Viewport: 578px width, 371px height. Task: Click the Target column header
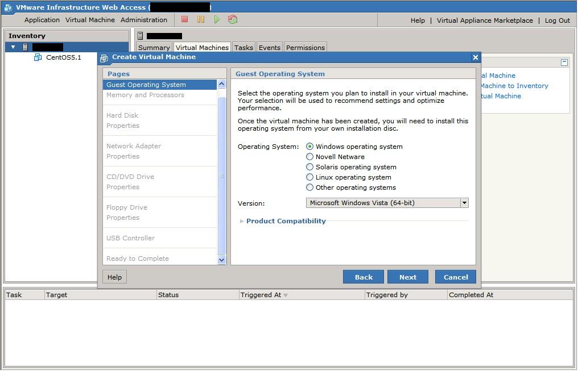(x=100, y=295)
